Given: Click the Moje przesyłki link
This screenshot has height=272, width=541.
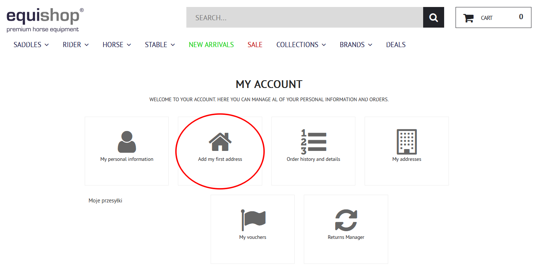Looking at the screenshot, I should point(105,201).
